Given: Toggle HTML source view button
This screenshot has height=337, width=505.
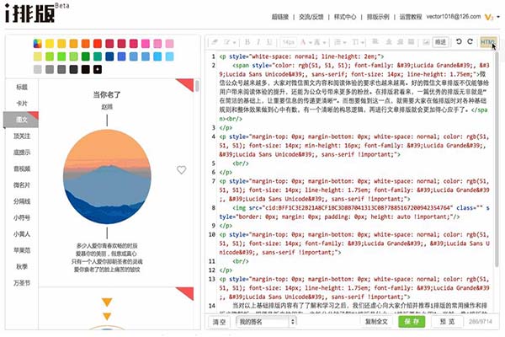Looking at the screenshot, I should [487, 41].
